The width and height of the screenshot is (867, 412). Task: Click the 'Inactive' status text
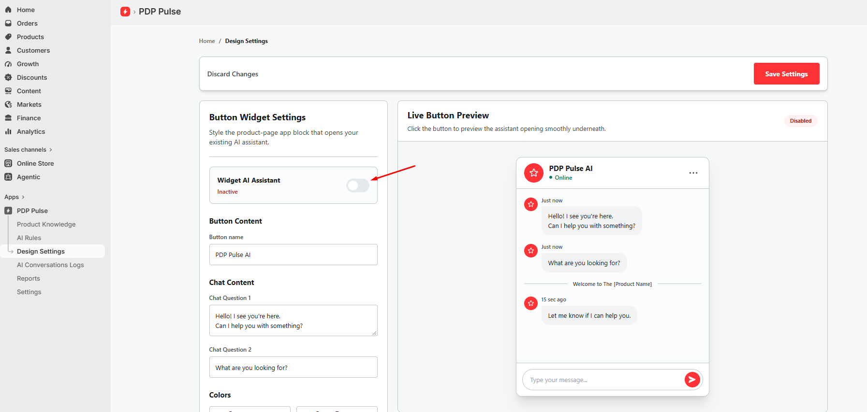pos(227,192)
